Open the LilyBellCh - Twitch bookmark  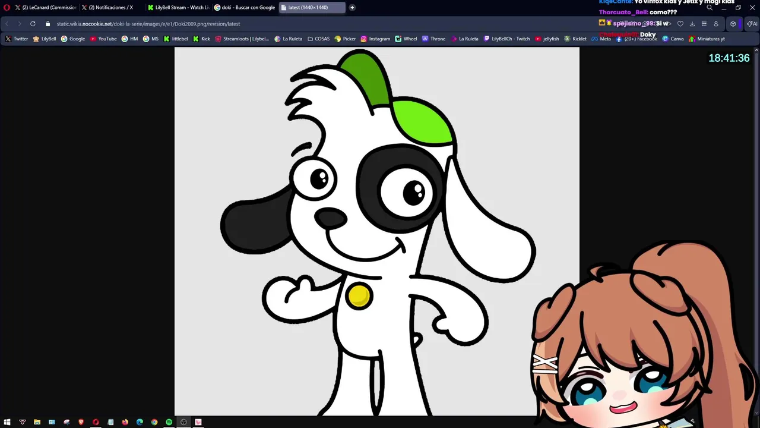[507, 39]
